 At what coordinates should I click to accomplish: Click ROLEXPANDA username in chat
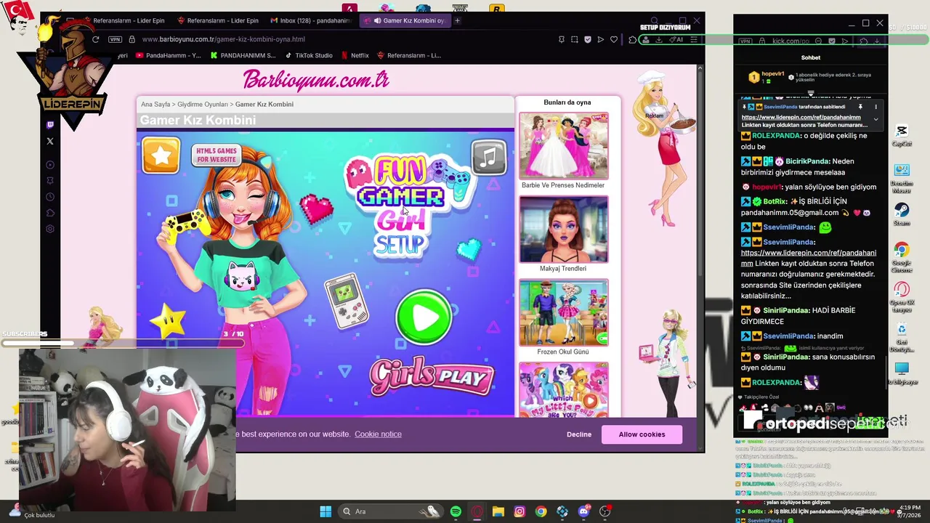click(776, 136)
